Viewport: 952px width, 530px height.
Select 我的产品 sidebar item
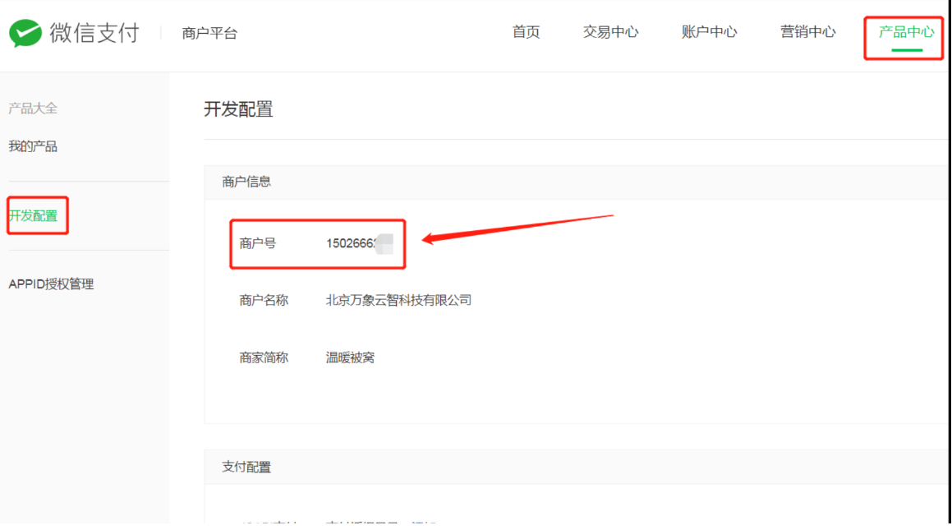(x=33, y=146)
